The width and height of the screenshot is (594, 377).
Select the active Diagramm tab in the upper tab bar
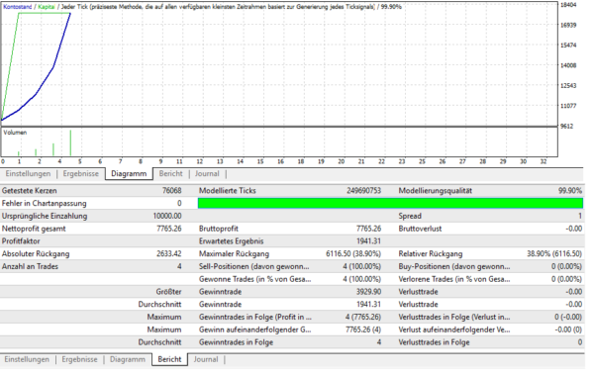(x=129, y=174)
